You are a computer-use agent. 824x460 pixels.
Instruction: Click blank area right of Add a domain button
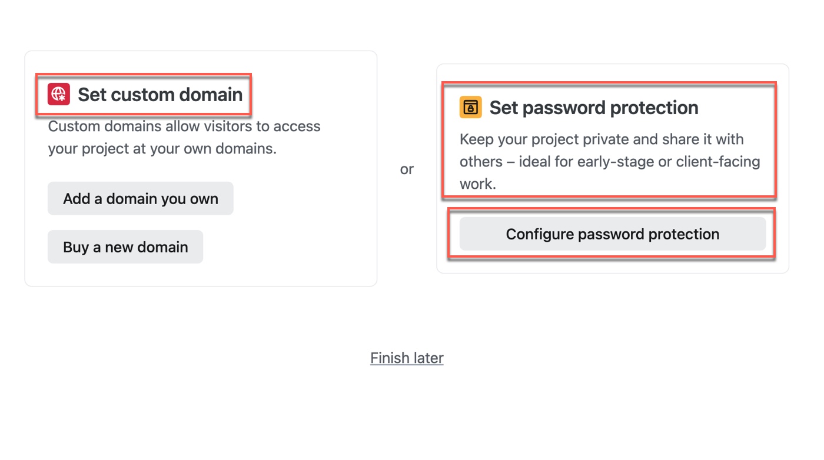[300, 199]
